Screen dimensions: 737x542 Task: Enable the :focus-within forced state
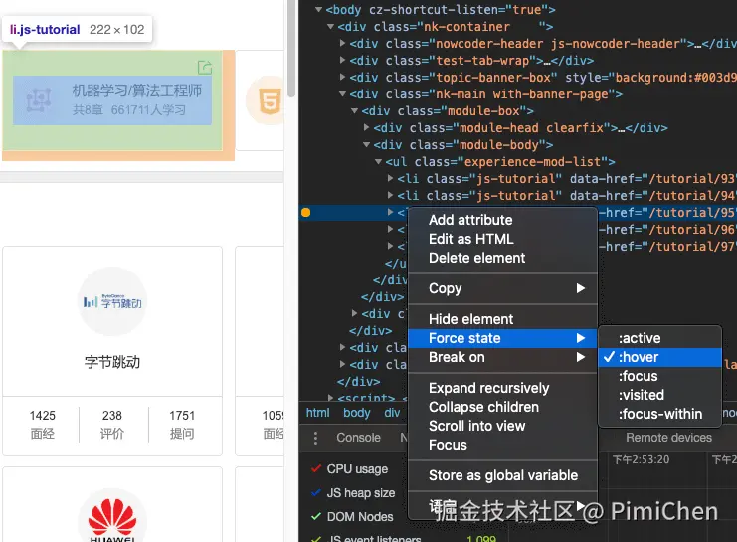click(x=659, y=414)
